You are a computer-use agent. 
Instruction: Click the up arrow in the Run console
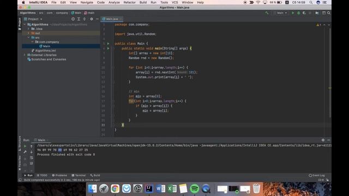32,146
